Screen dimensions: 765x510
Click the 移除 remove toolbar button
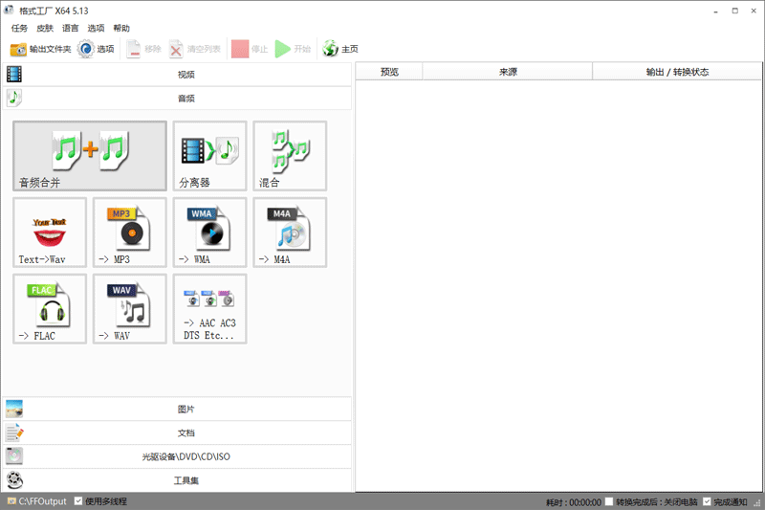(143, 49)
